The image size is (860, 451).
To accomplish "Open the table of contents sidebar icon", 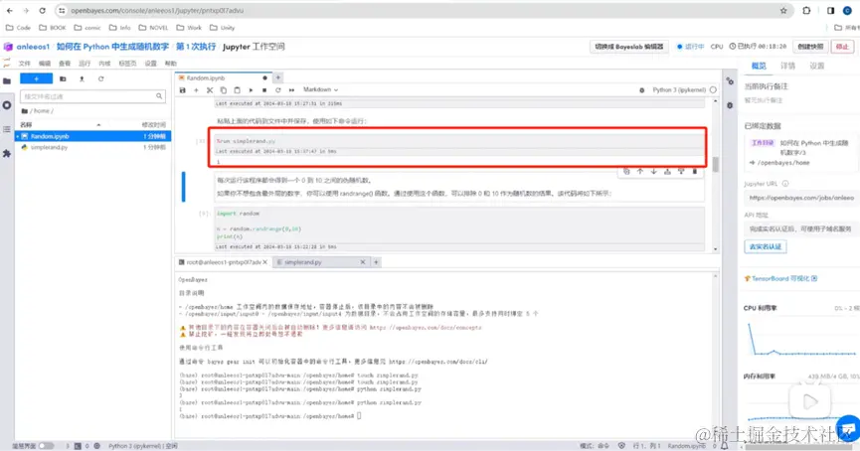I will [7, 129].
